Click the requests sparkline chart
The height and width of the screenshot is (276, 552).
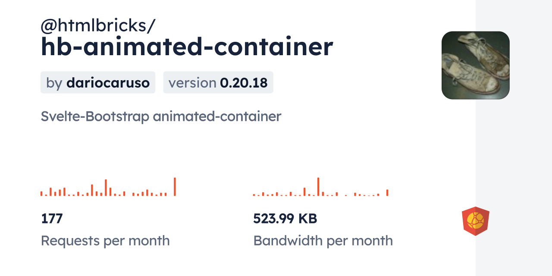[x=108, y=188]
